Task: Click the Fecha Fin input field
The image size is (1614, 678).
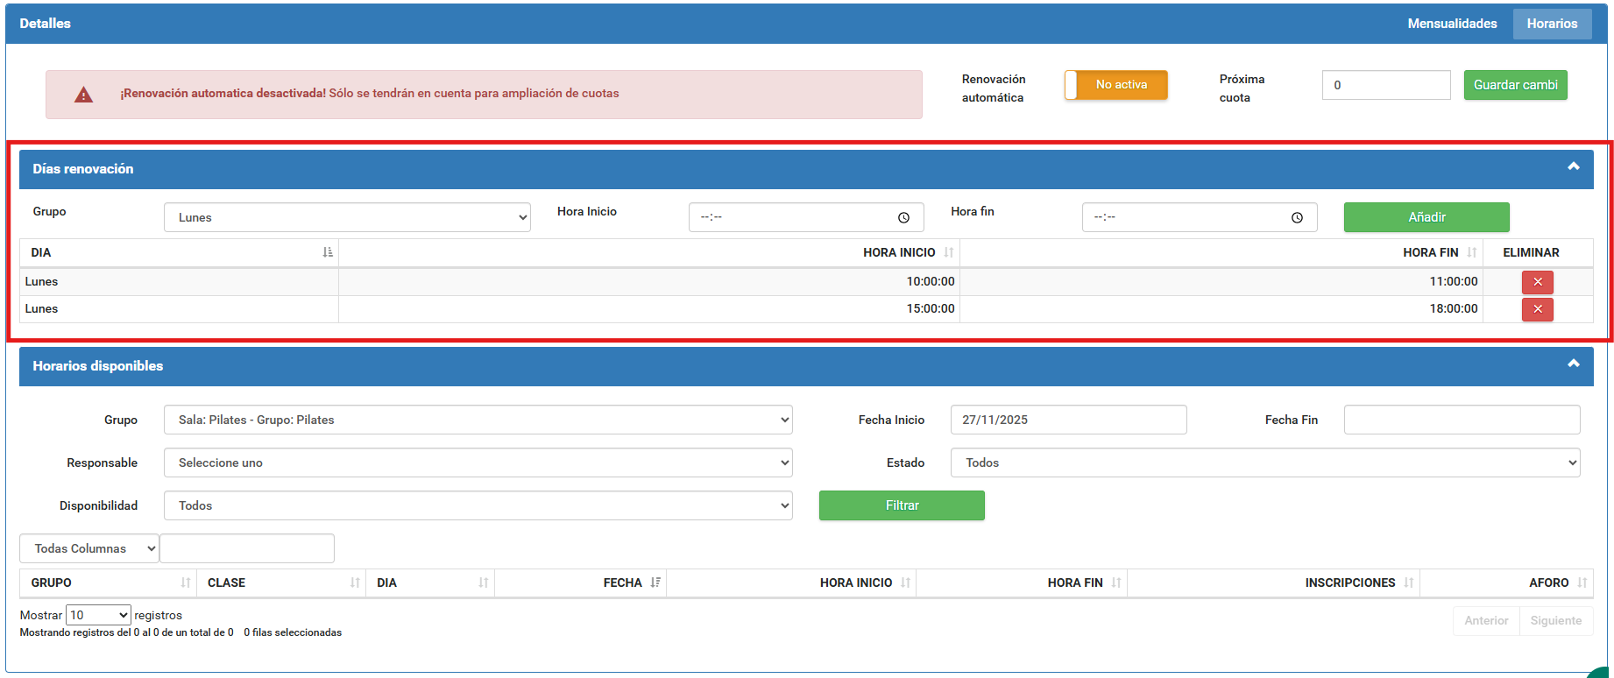Action: pyautogui.click(x=1462, y=420)
